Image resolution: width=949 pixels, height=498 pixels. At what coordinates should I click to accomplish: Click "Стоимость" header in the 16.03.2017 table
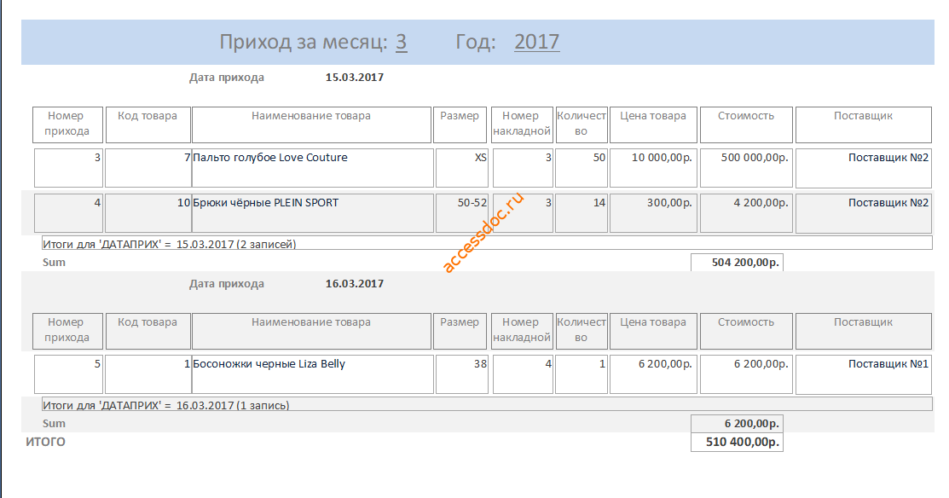pyautogui.click(x=746, y=330)
